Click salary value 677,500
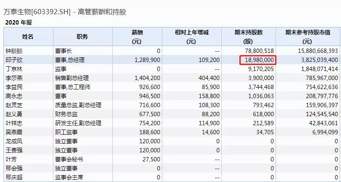This screenshot has width=341, height=182. (150, 114)
